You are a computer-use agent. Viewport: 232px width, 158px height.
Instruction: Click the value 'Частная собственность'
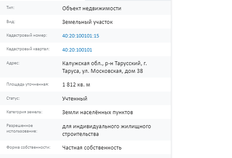92,148
